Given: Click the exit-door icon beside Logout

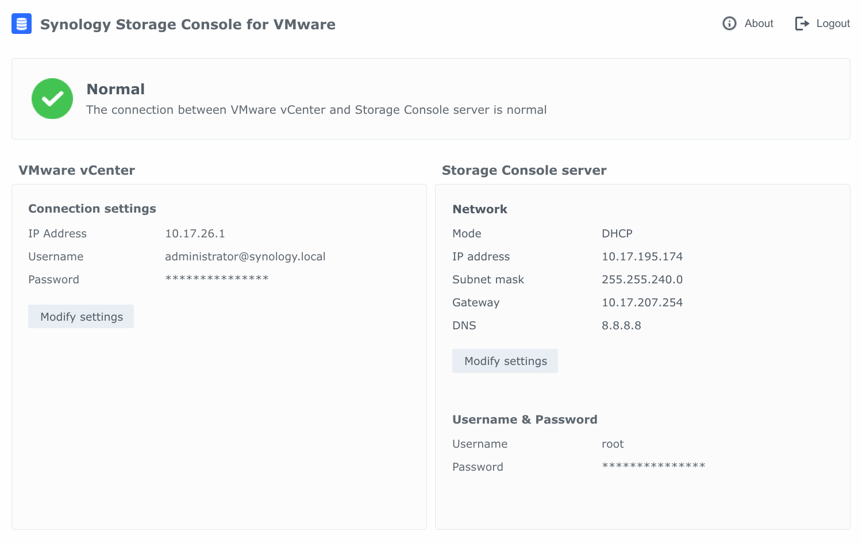Looking at the screenshot, I should pyautogui.click(x=802, y=24).
